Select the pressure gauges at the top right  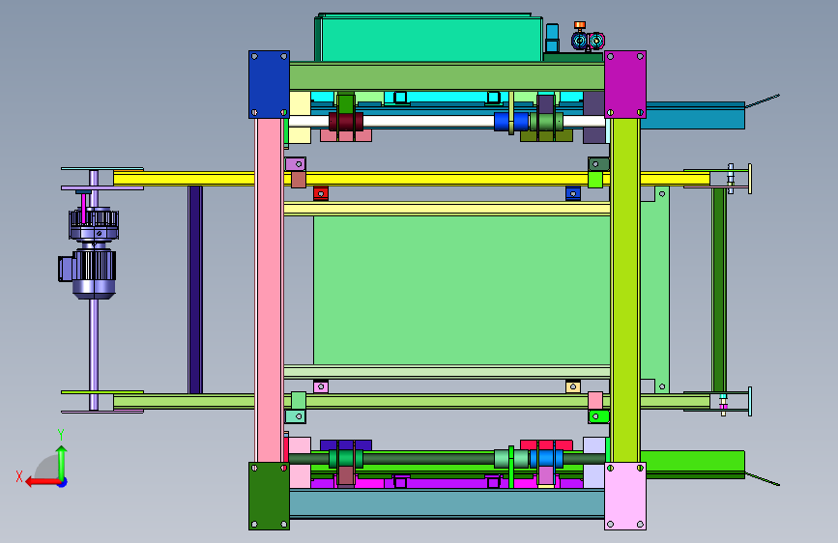[588, 40]
